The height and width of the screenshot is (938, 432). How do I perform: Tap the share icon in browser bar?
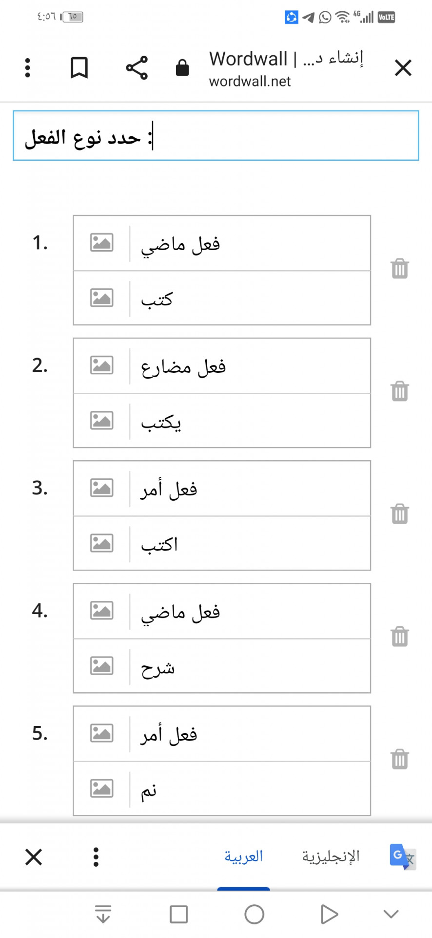(x=137, y=67)
